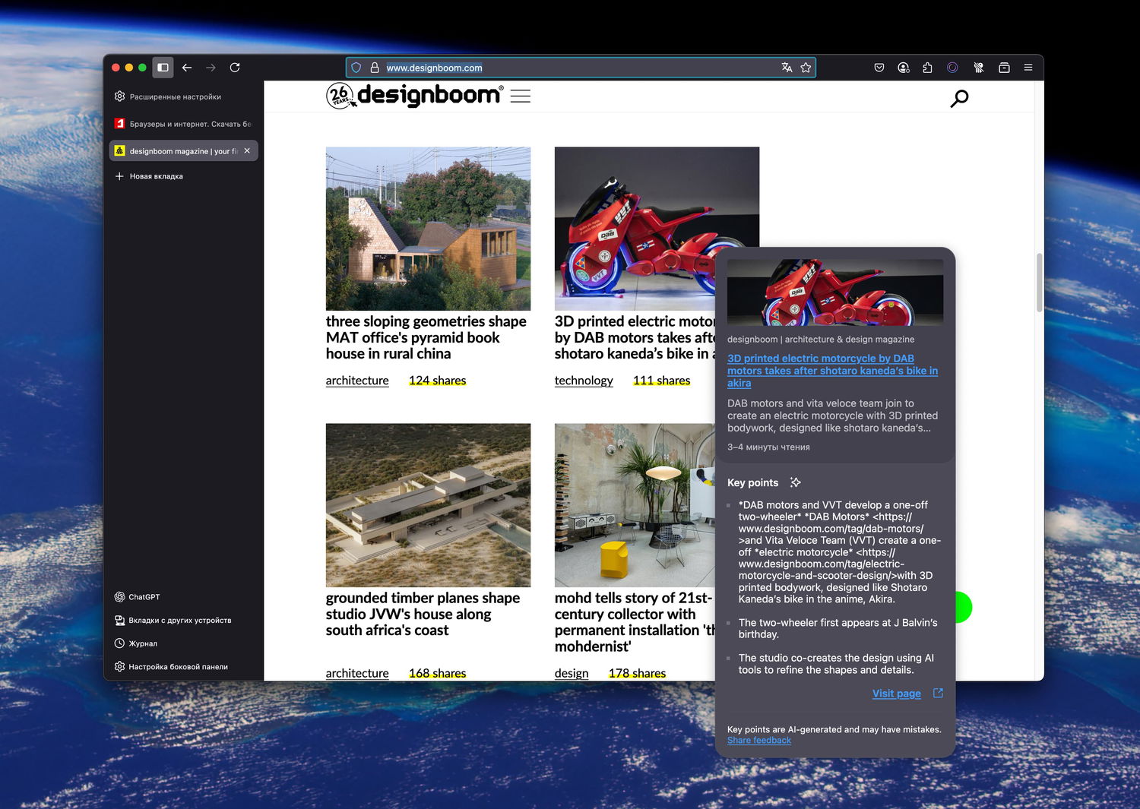This screenshot has width=1140, height=809.
Task: Open 'grounded timber planes' article headline
Action: [x=423, y=614]
